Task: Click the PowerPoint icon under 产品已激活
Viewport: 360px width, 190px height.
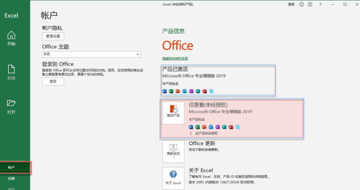Action: tap(178, 91)
